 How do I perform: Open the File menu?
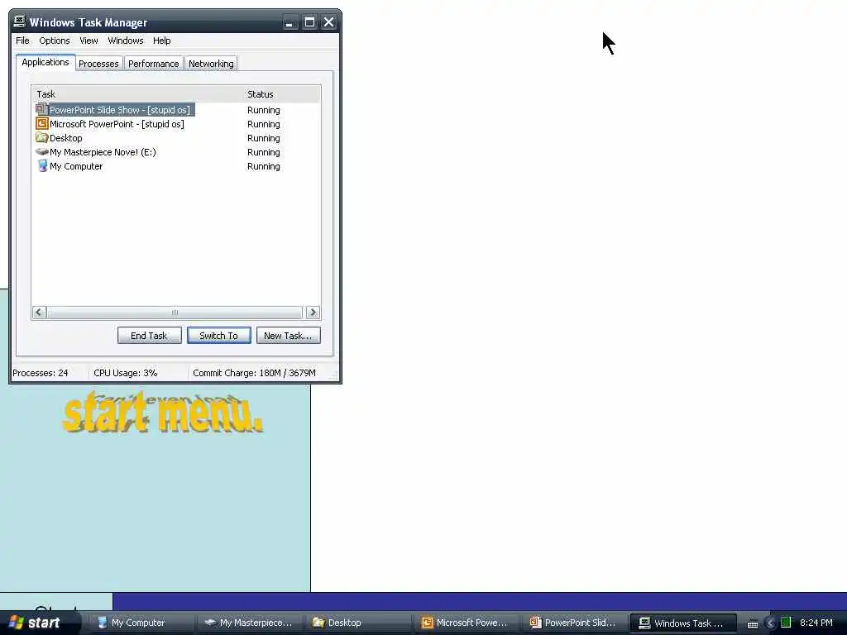pyautogui.click(x=22, y=41)
